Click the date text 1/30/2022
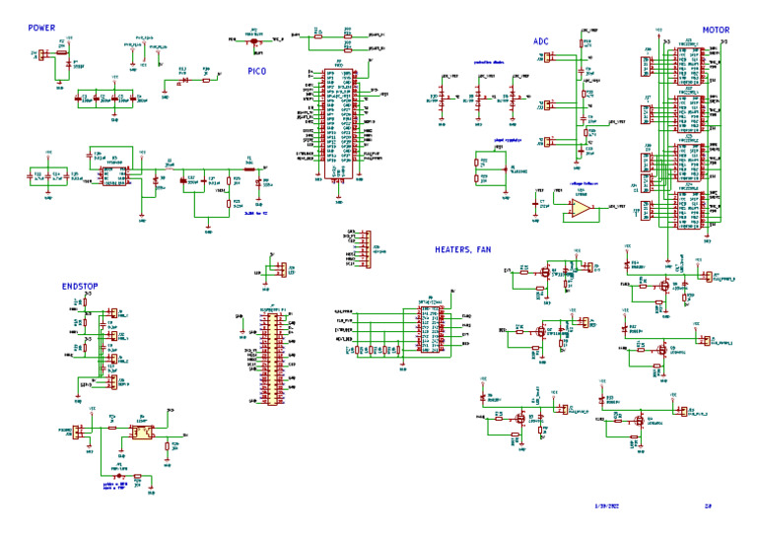The image size is (757, 535). click(x=606, y=506)
